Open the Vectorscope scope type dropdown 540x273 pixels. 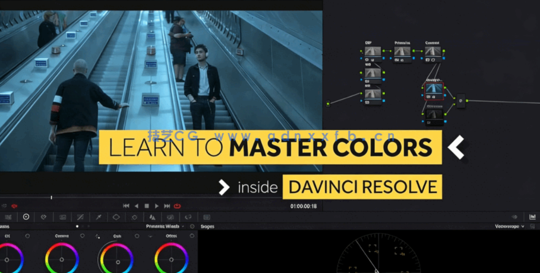coord(510,226)
